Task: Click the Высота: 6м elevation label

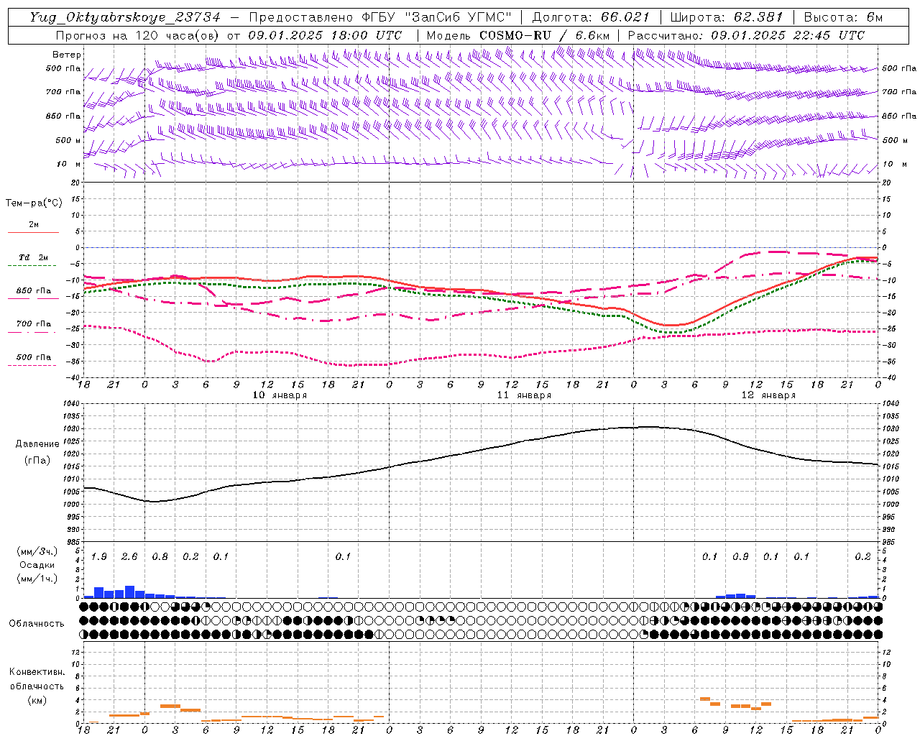Action: [x=843, y=17]
